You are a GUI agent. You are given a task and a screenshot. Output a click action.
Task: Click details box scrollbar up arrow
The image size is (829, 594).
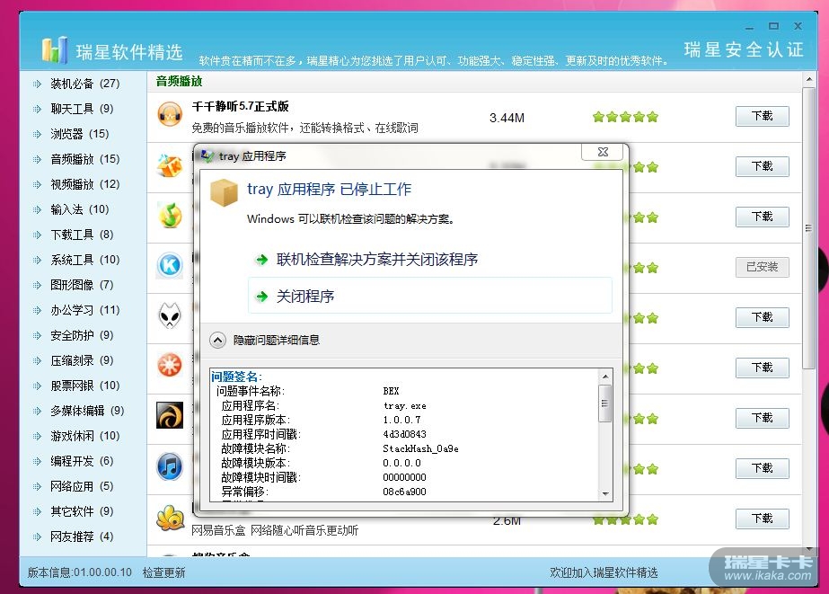(605, 376)
